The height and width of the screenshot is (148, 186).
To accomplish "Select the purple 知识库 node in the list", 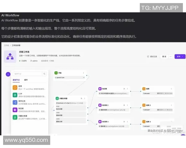I will click(29, 110).
